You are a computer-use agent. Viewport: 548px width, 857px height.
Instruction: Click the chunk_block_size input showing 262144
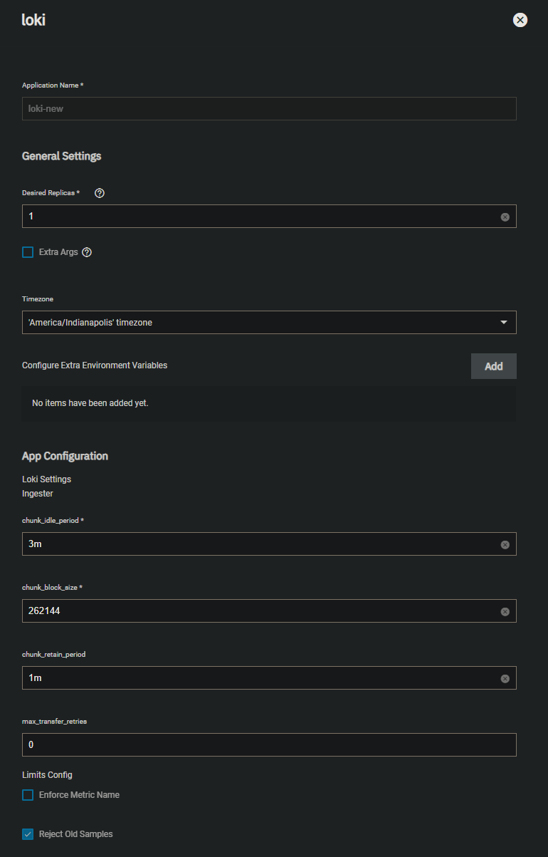[x=260, y=611]
